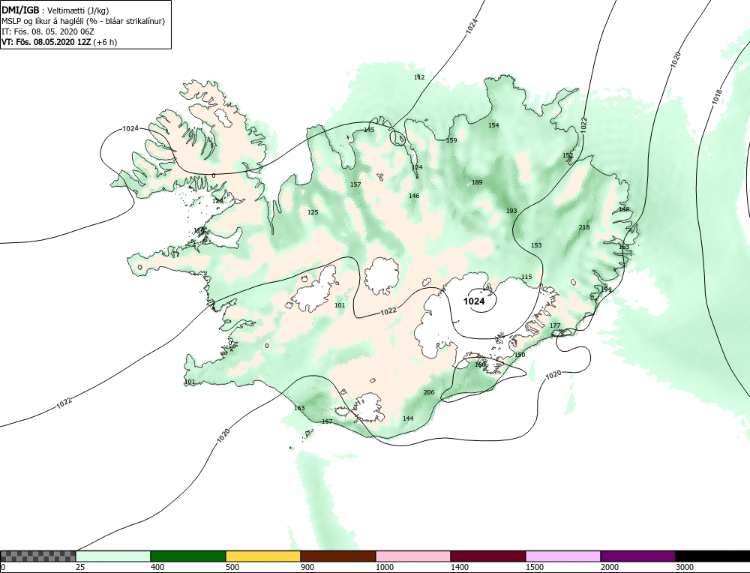The width and height of the screenshot is (750, 573).
Task: Click the legend tick label 1500
Action: click(x=535, y=567)
